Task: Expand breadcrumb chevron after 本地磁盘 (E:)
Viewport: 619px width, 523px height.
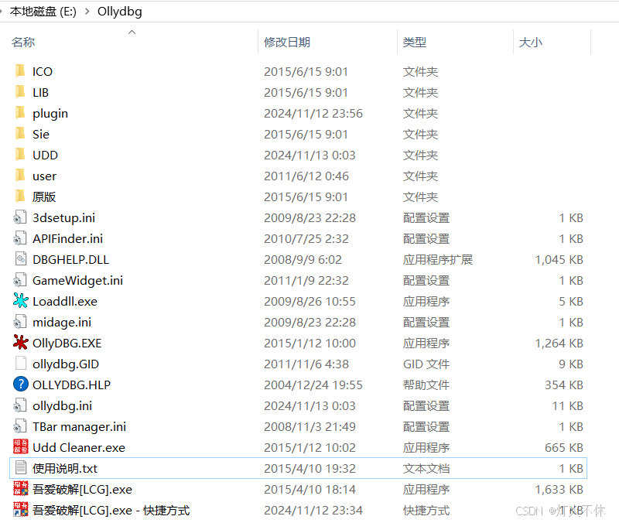Action: [87, 12]
